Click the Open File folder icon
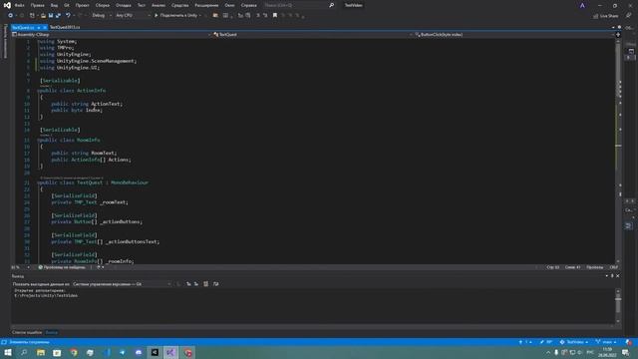The width and height of the screenshot is (638, 359). pyautogui.click(x=43, y=16)
